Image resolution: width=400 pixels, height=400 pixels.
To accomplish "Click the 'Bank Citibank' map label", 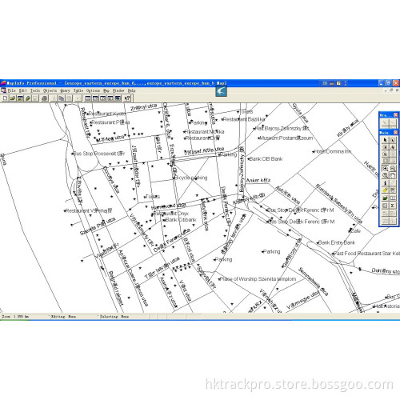I will pos(181,220).
